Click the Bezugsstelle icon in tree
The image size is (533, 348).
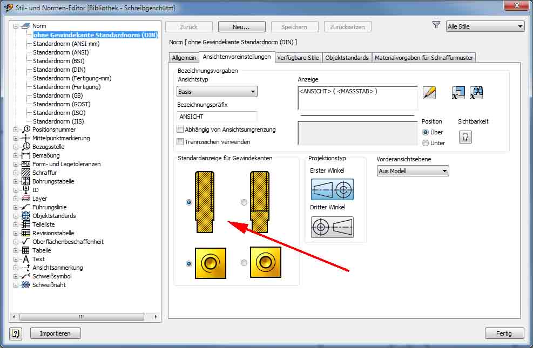pos(26,147)
